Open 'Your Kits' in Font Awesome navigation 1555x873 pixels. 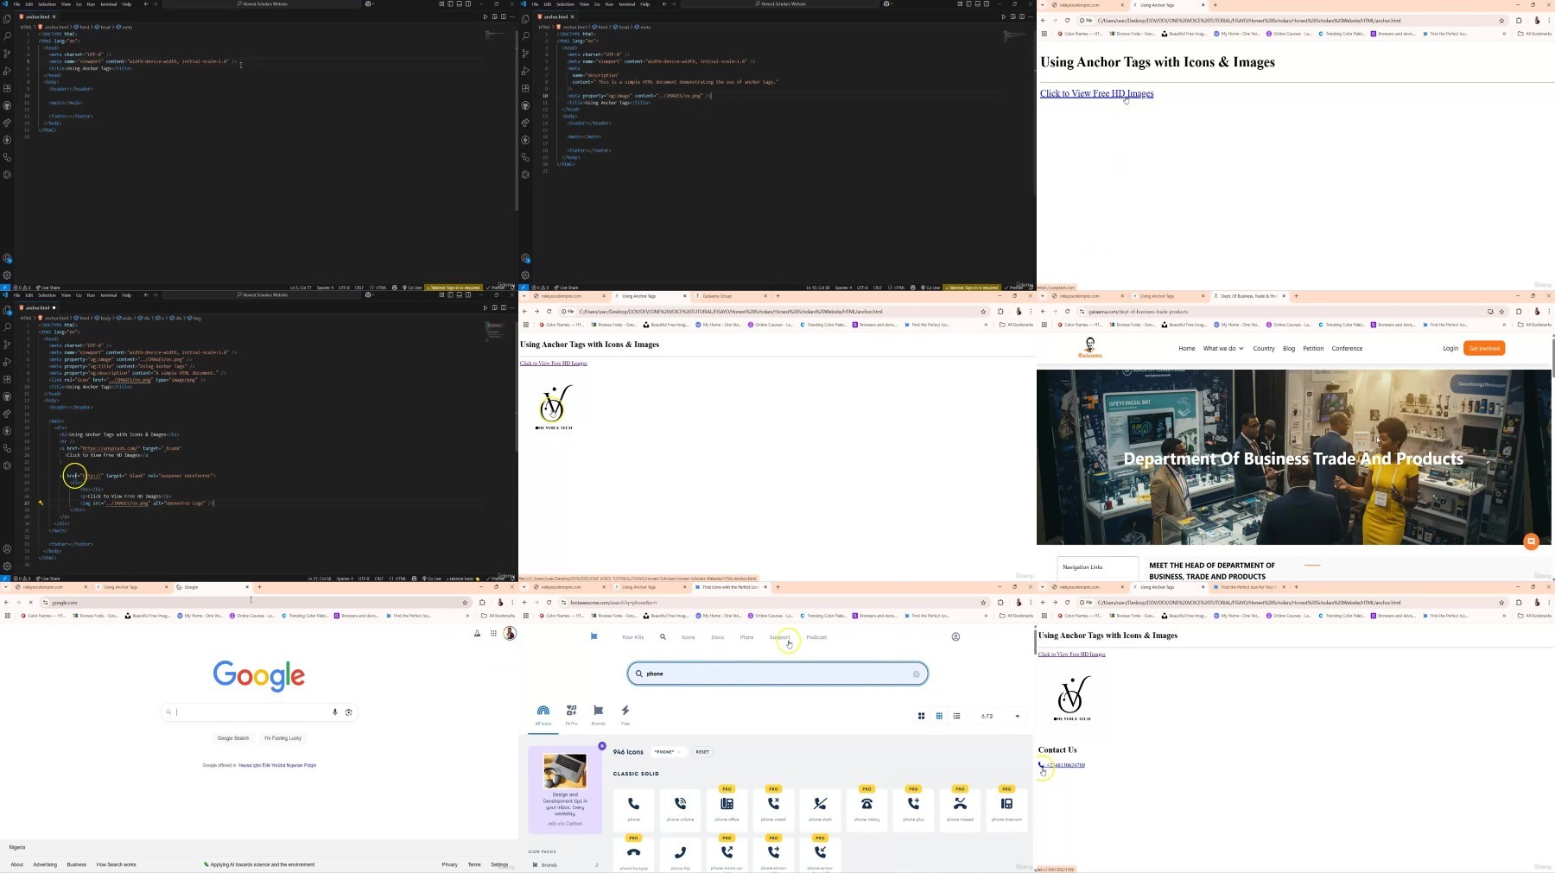[x=632, y=637]
